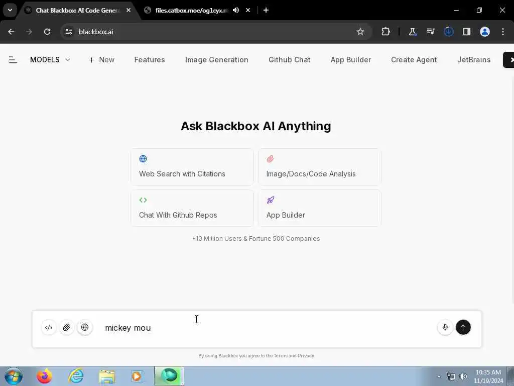514x386 pixels.
Task: Open Chrome three-dot menu
Action: click(503, 32)
